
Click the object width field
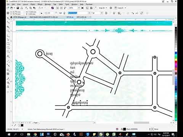click(x=33, y=12)
